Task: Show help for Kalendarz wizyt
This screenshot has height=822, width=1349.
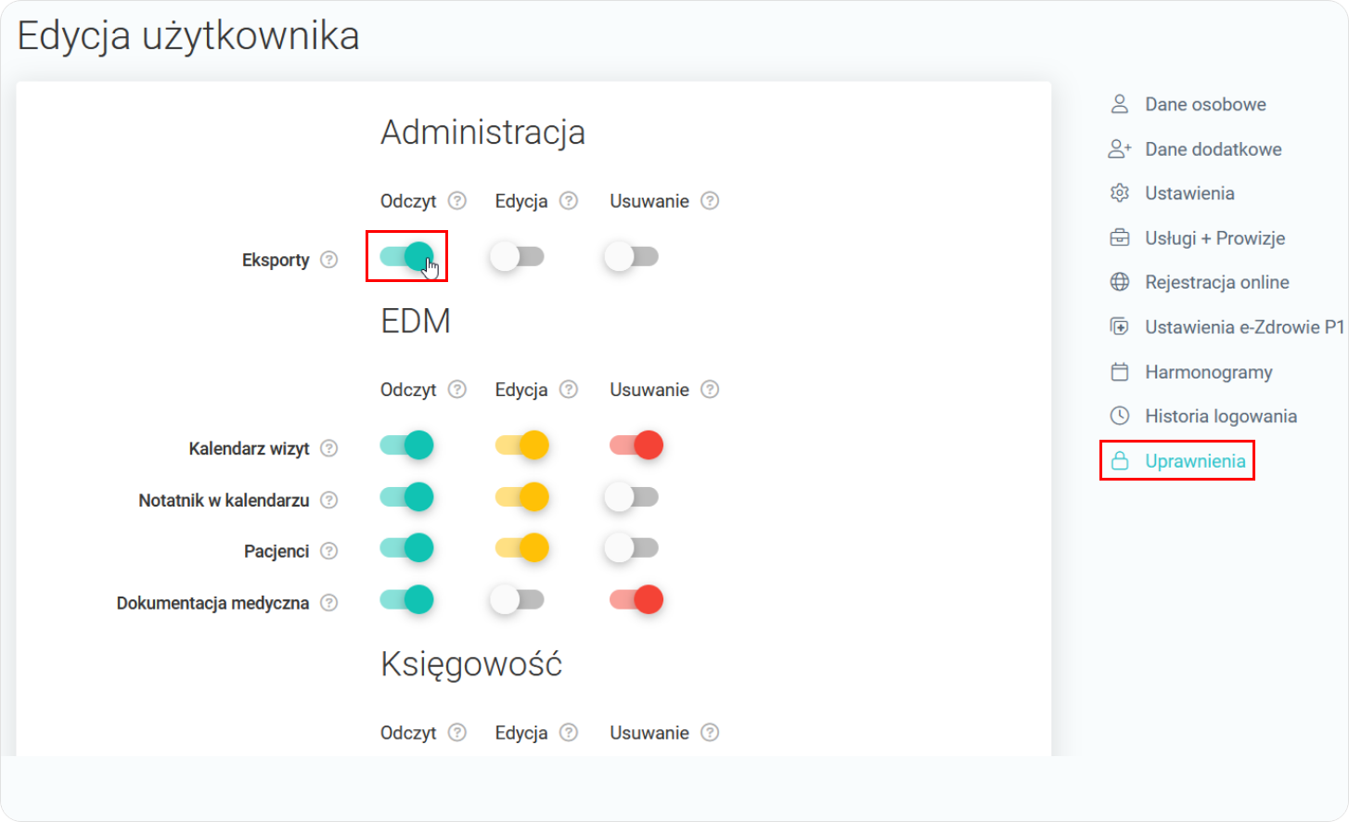Action: 328,448
